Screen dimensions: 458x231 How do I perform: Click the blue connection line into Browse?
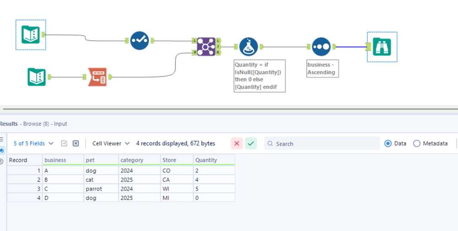tap(351, 47)
